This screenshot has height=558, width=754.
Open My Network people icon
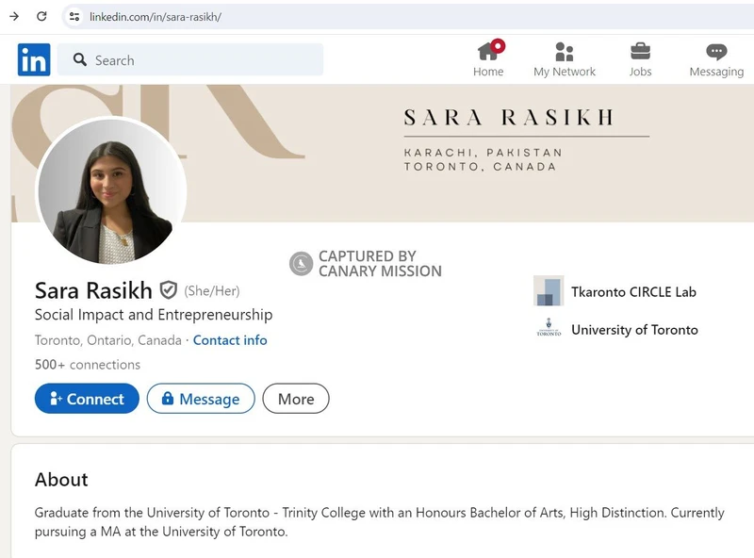pyautogui.click(x=564, y=52)
